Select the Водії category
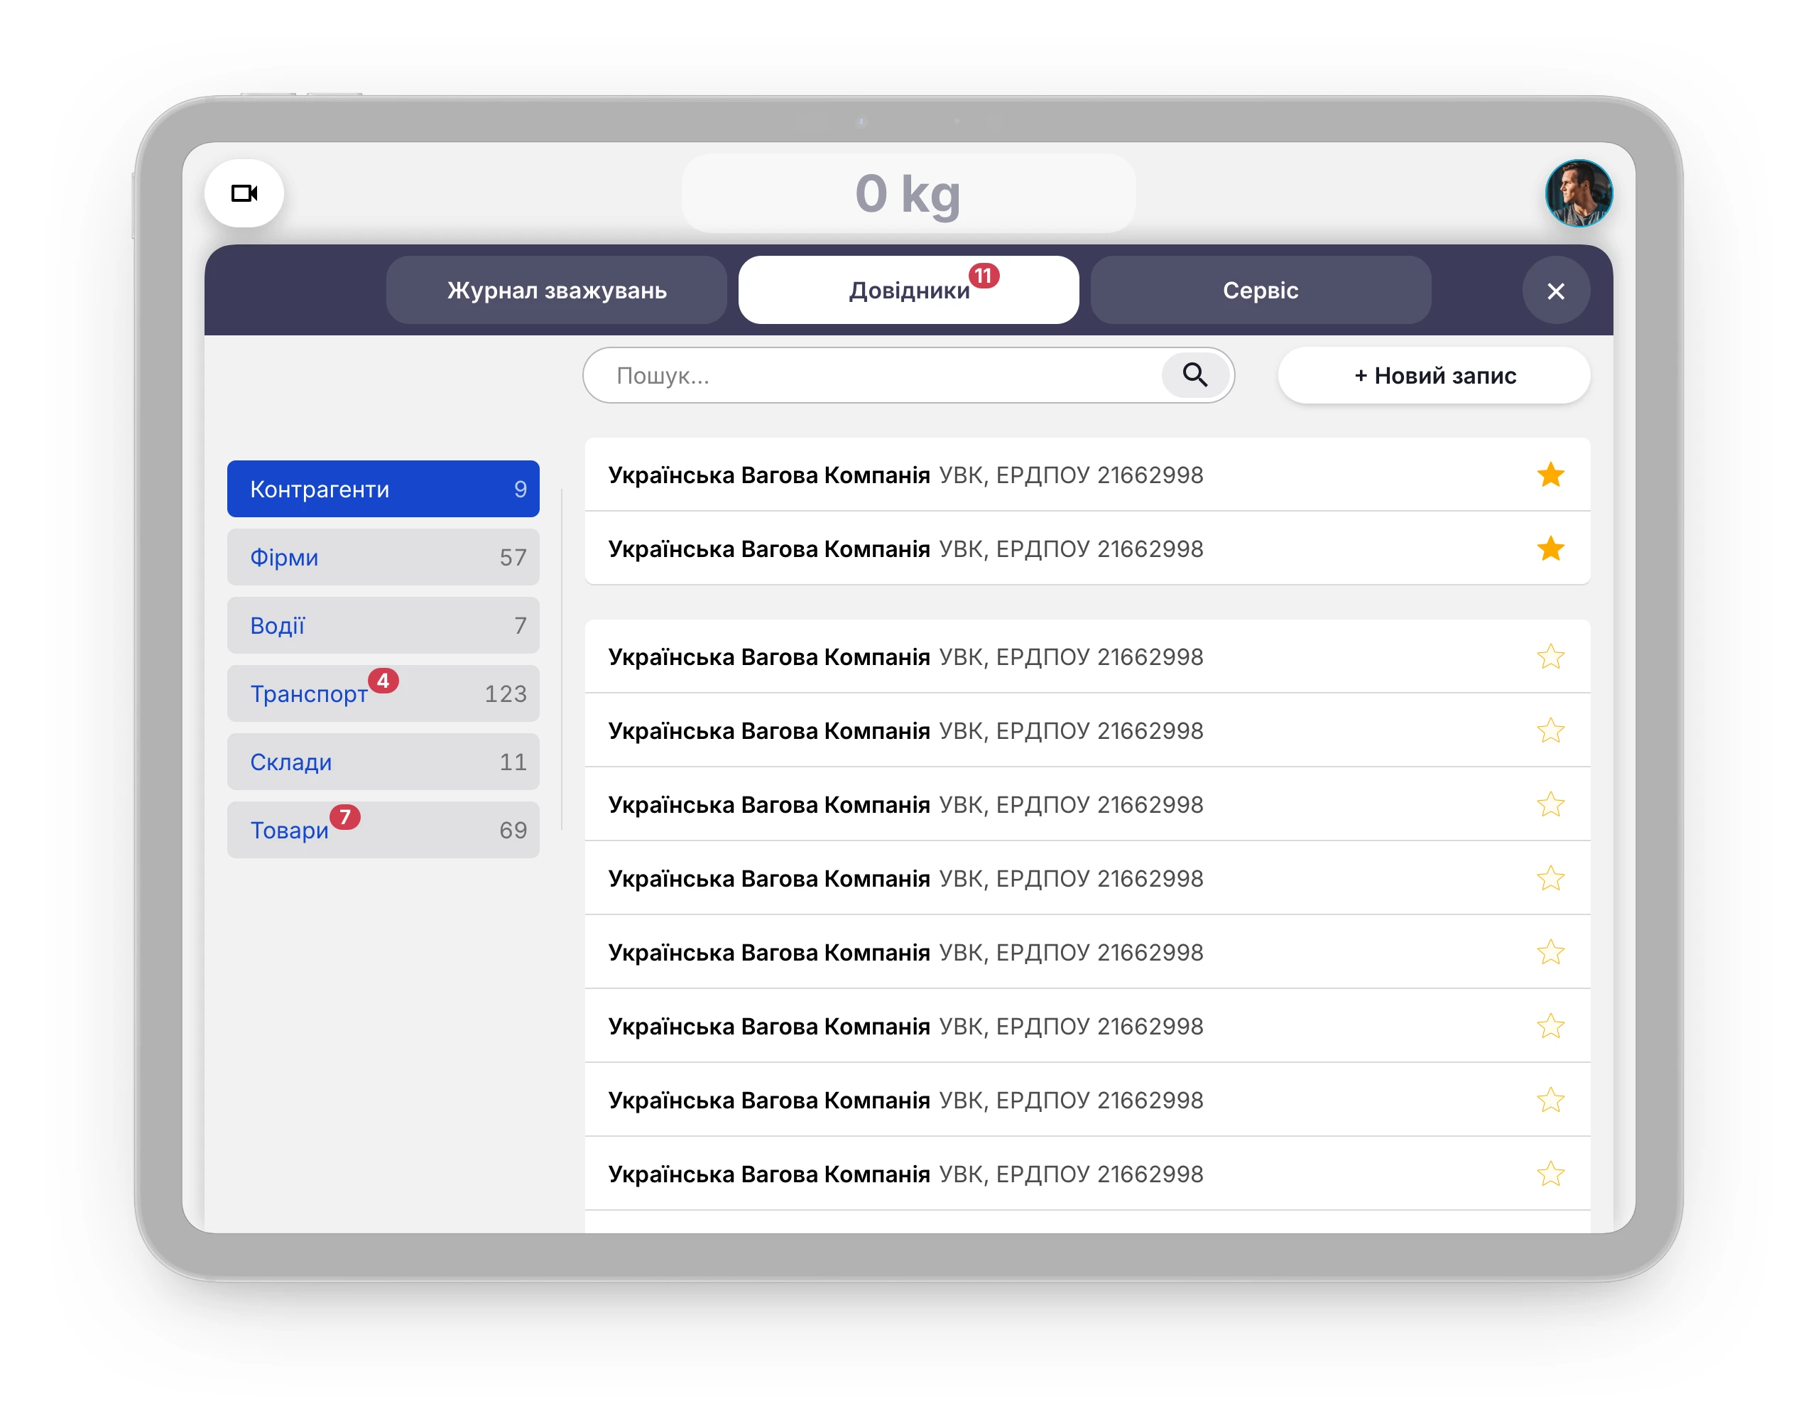The image size is (1818, 1421). point(383,625)
